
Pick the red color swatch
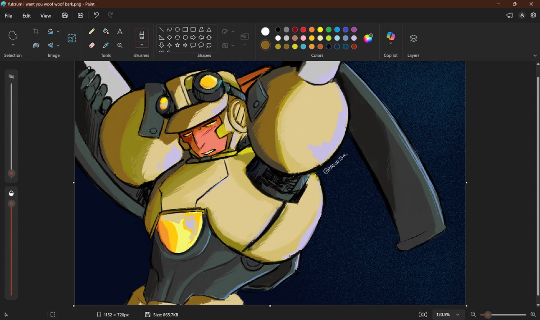pyautogui.click(x=304, y=30)
